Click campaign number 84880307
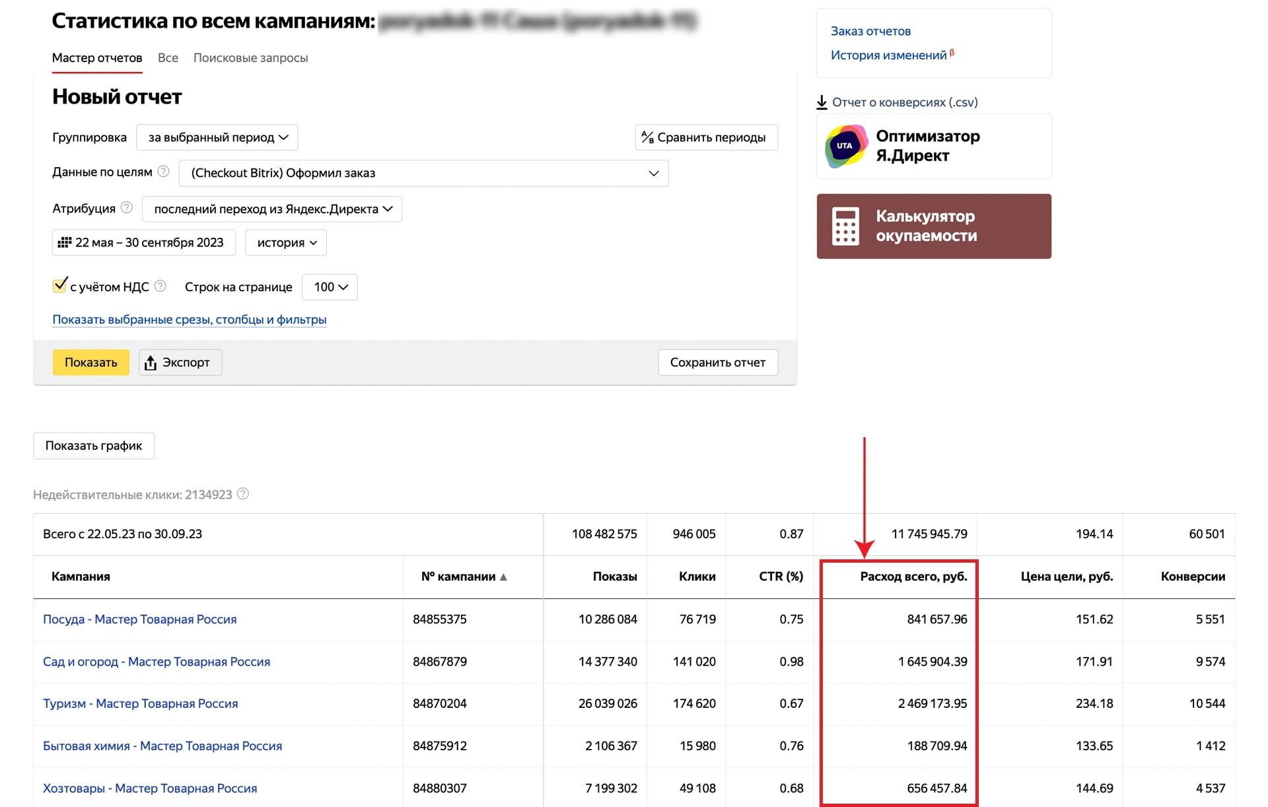Screen dimensions: 1268x807 440,789
